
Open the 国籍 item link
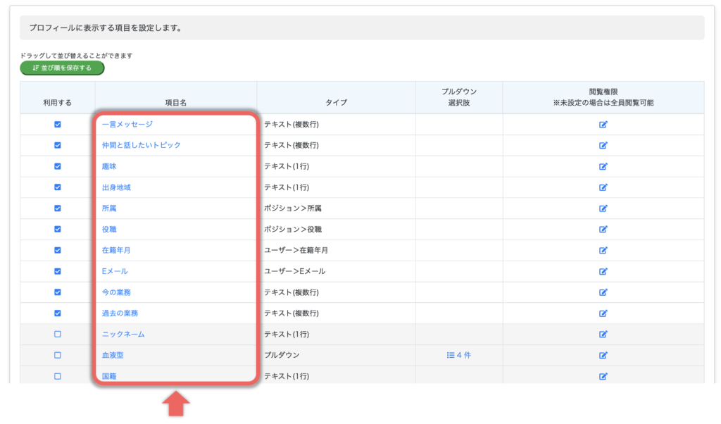109,376
